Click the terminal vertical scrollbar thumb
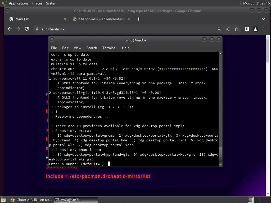271x203 pixels. pos(220,155)
